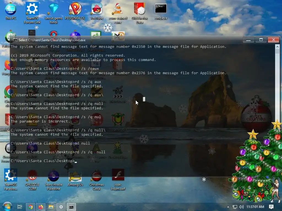This screenshot has height=211, width=282.
Task: Select the round P logo desktop shortcut
Action: coord(75,11)
